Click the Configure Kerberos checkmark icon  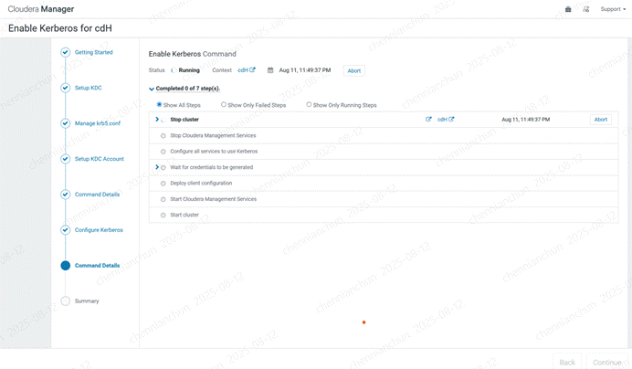[65, 230]
